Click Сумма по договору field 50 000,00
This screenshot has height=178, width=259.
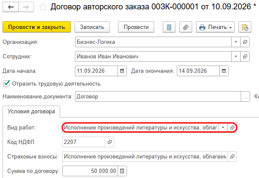pyautogui.click(x=90, y=171)
